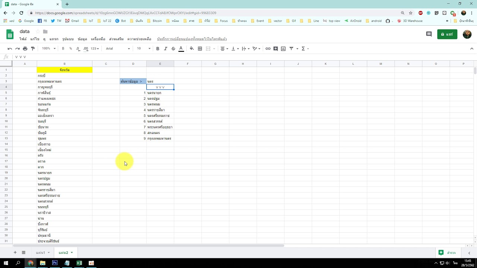Open the เครื่องมือ menu

pyautogui.click(x=98, y=39)
